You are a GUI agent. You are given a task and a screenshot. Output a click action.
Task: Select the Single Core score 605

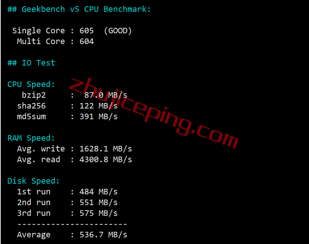(86, 31)
